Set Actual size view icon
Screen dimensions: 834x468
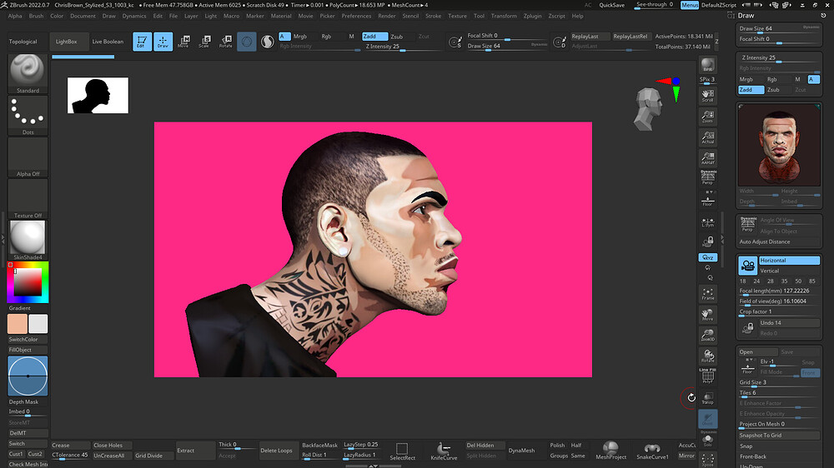click(x=707, y=137)
